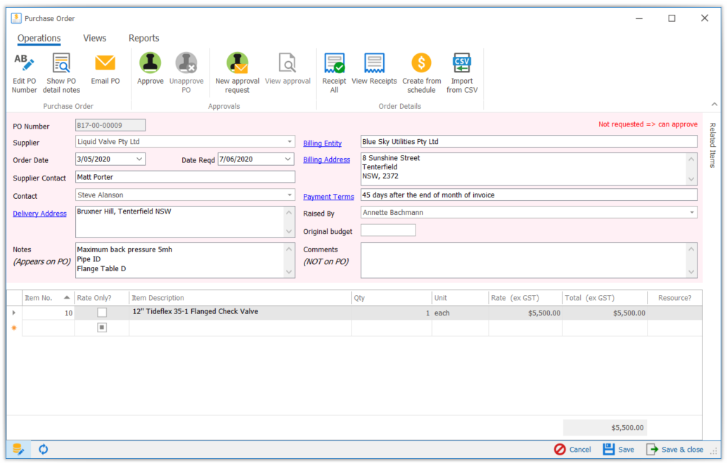Open the Reports tab
Image resolution: width=727 pixels, height=463 pixels.
[143, 38]
